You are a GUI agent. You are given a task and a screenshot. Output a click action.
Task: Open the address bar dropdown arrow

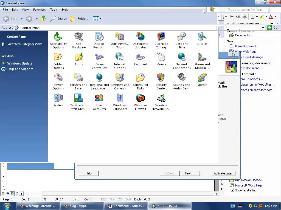pyautogui.click(x=263, y=28)
